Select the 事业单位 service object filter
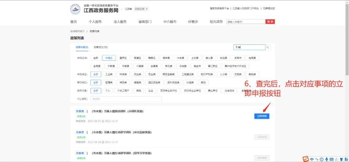 coord(213,91)
